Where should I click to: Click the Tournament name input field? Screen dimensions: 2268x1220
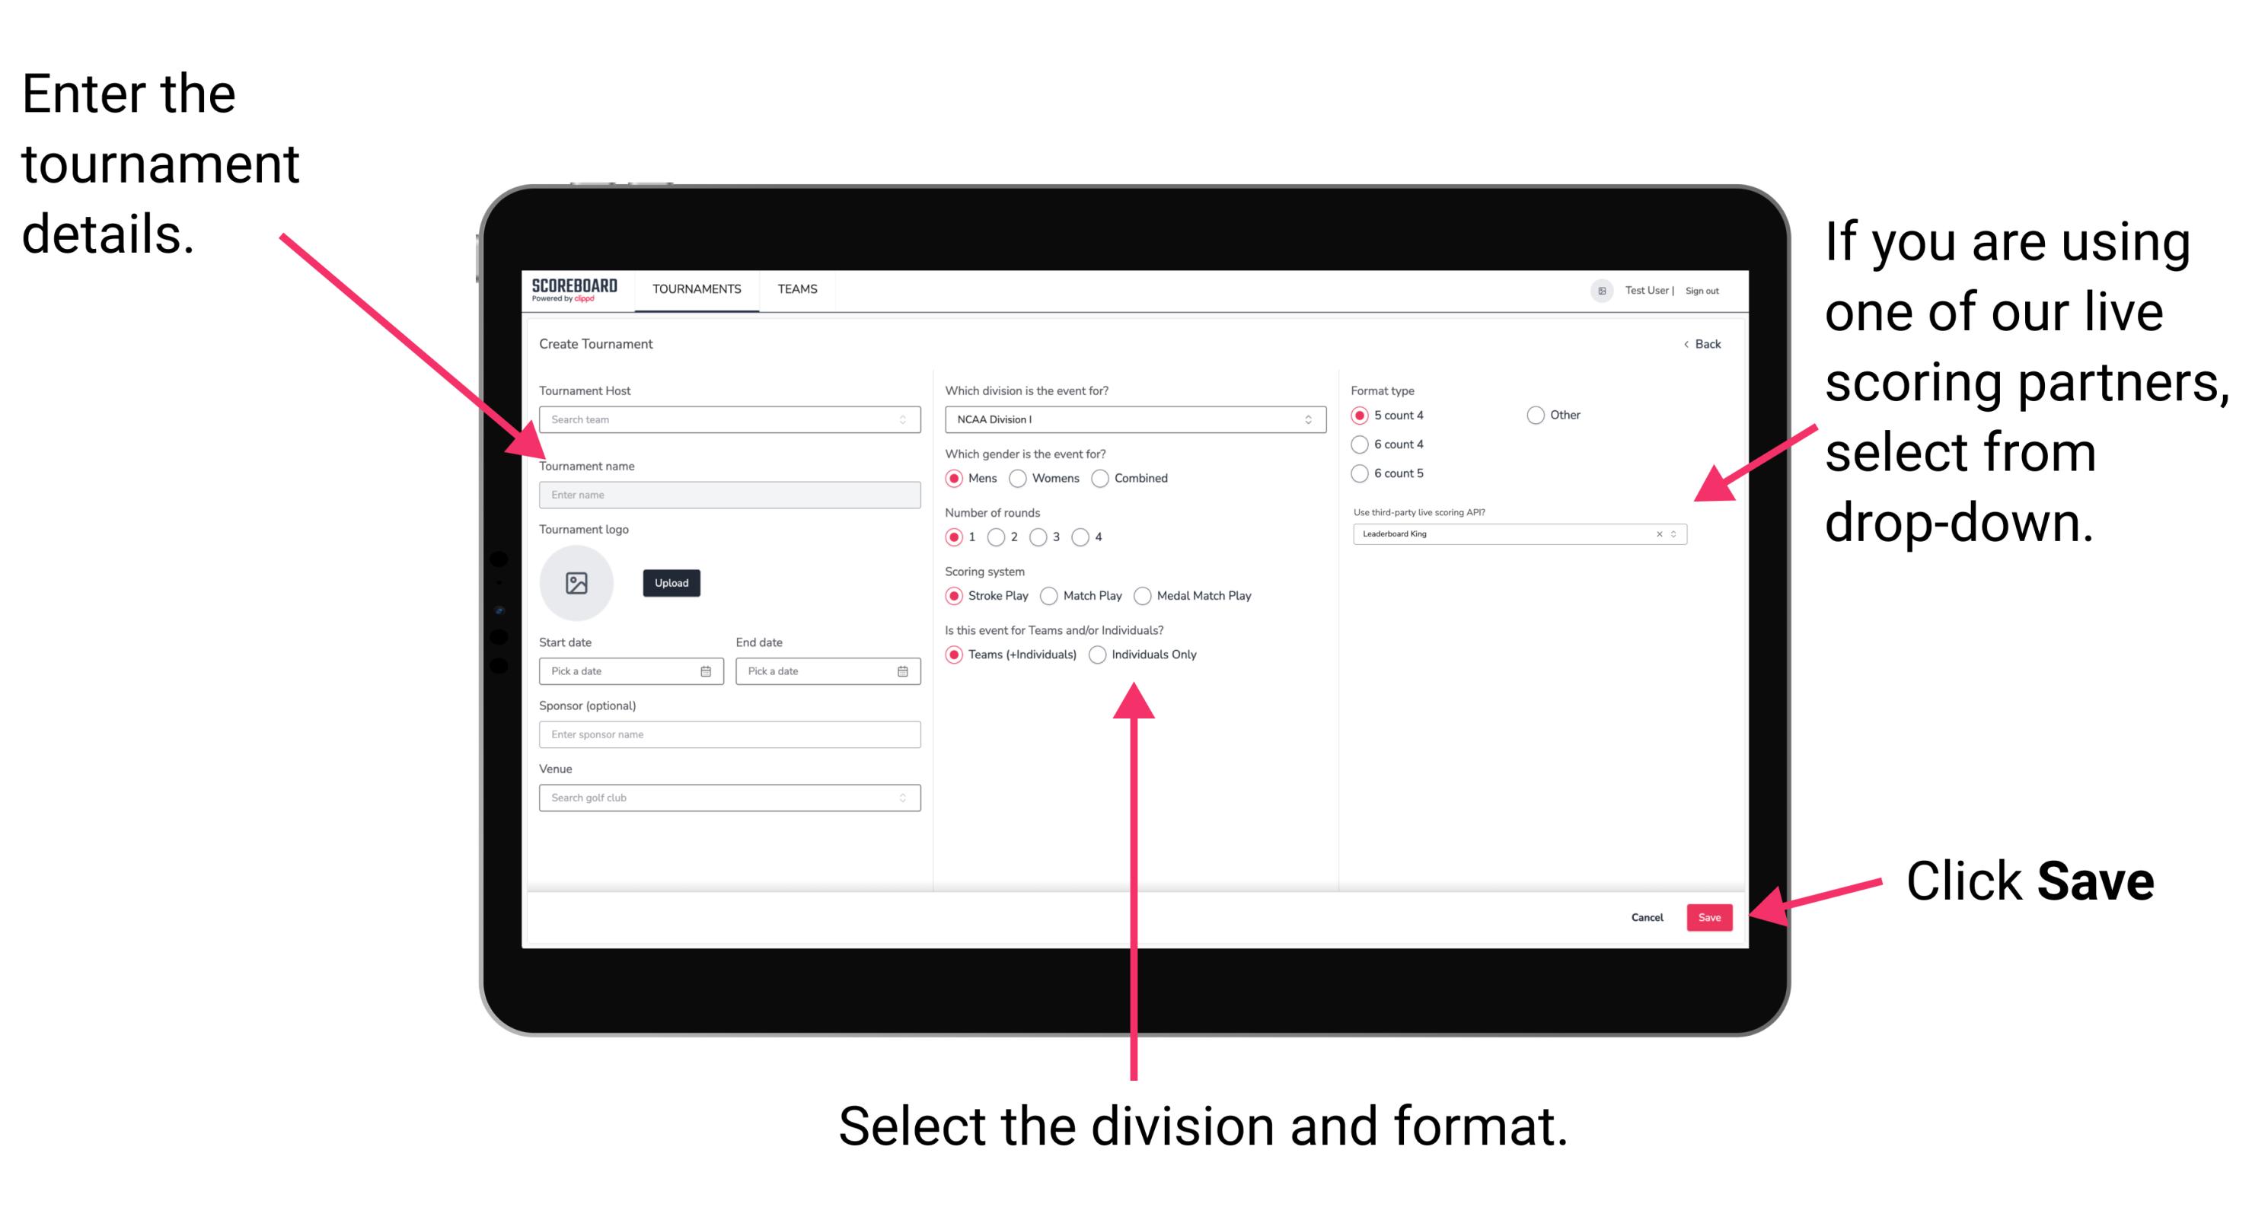729,493
